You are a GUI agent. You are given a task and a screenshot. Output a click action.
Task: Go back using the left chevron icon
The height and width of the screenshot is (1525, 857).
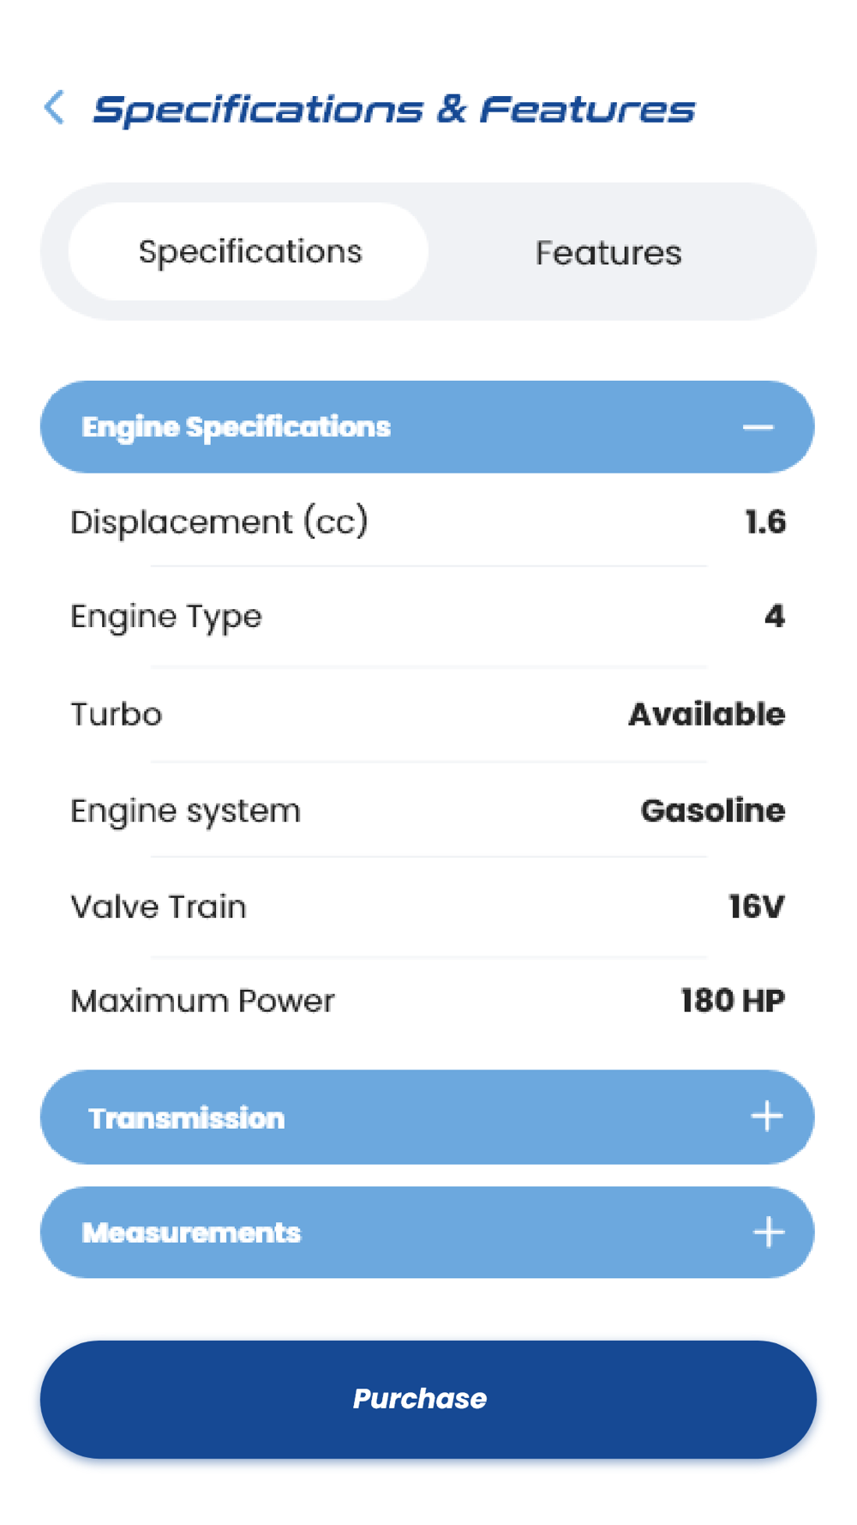[x=54, y=108]
